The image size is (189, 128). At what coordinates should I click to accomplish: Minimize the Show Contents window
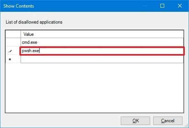[x=146, y=6]
